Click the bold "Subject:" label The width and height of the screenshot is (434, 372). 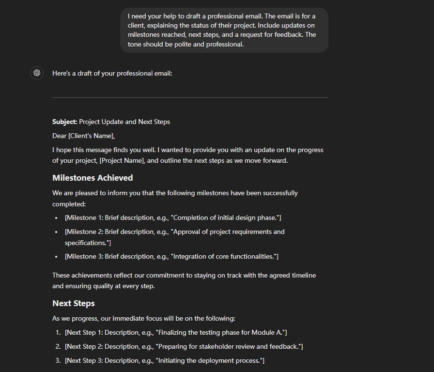tap(65, 122)
